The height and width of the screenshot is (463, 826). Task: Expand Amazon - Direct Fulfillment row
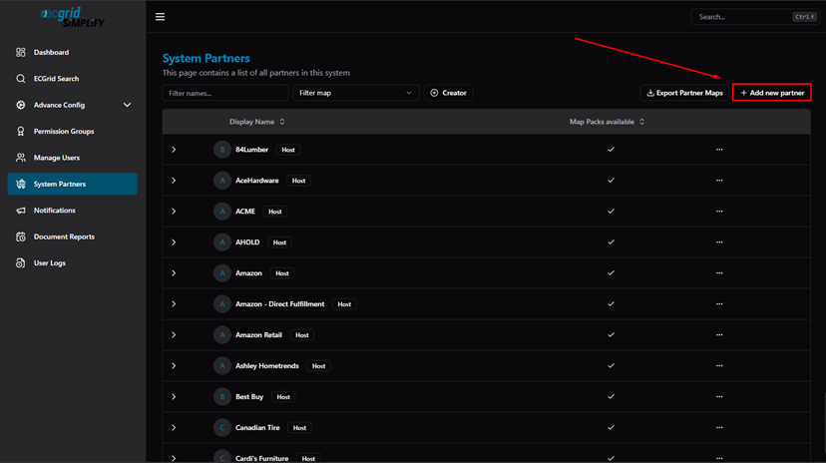point(174,304)
